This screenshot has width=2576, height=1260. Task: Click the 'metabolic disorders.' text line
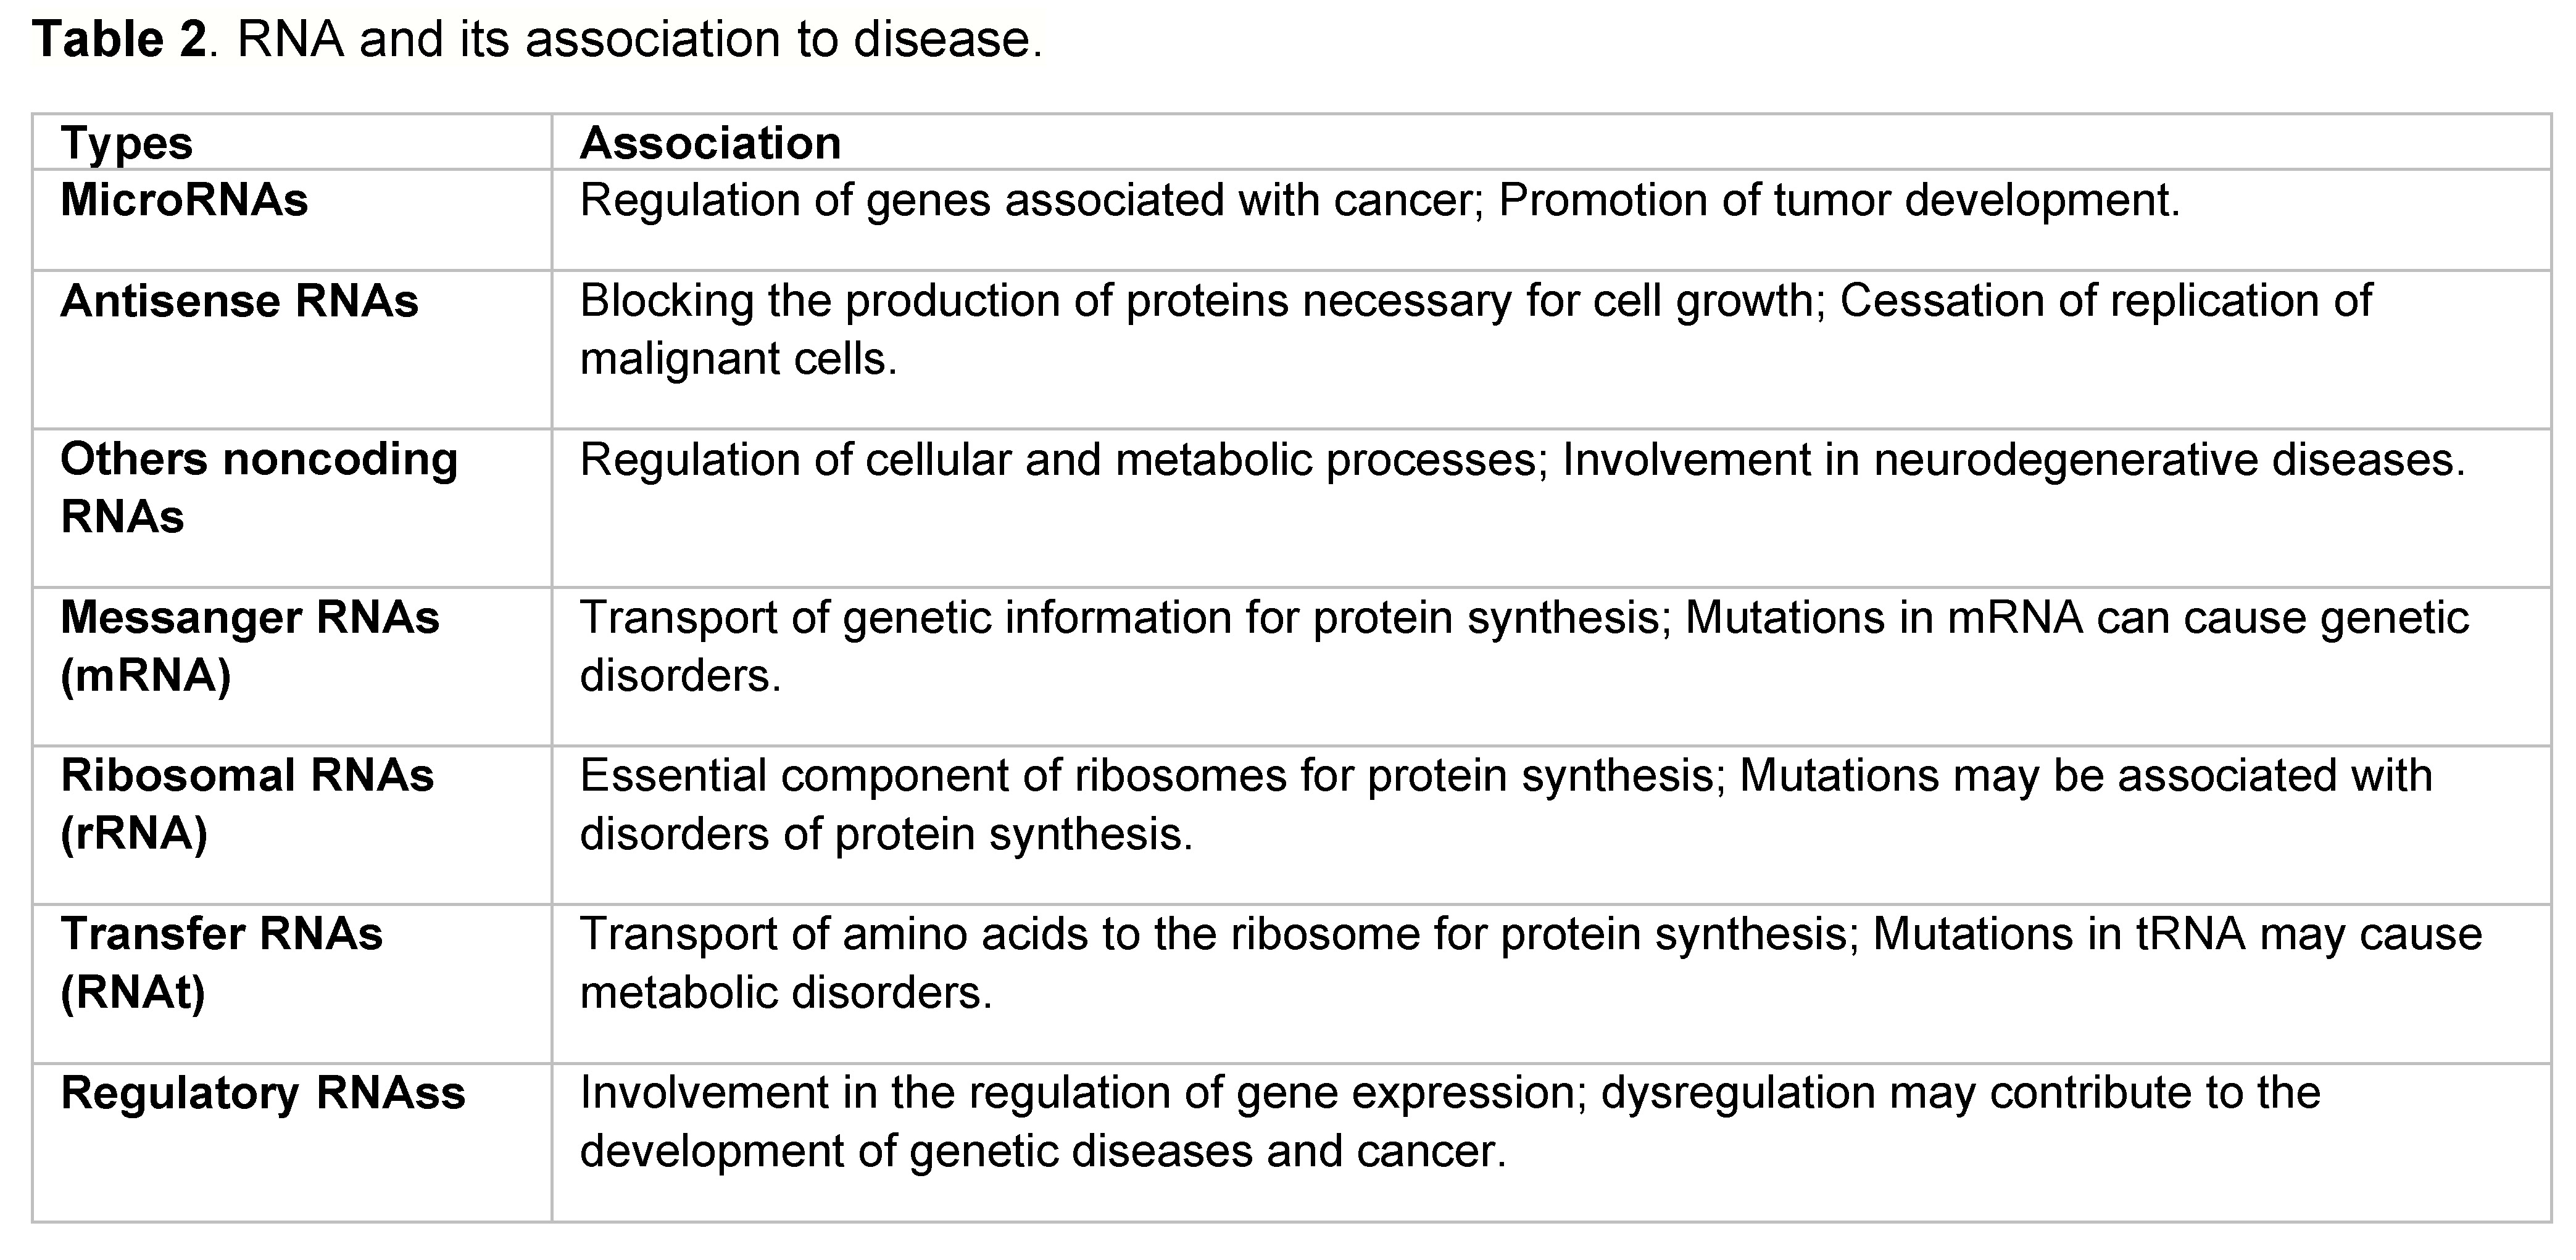pos(786,992)
